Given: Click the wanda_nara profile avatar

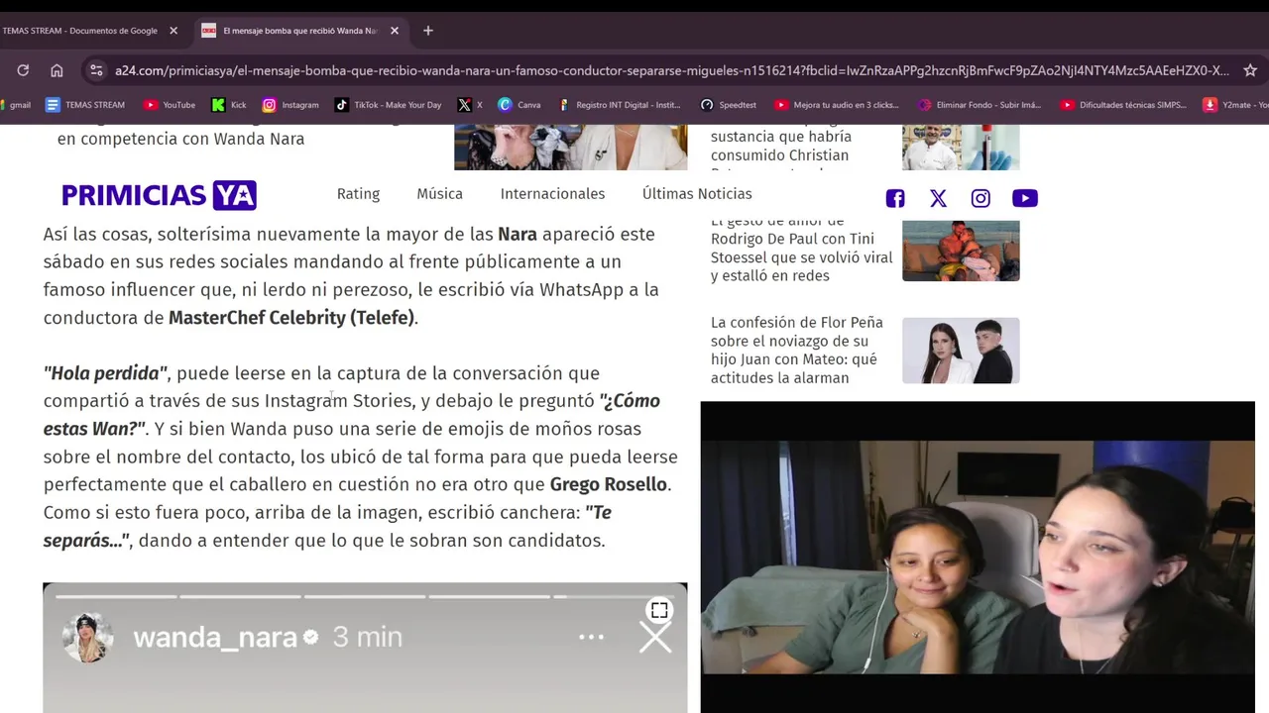Looking at the screenshot, I should (87, 637).
